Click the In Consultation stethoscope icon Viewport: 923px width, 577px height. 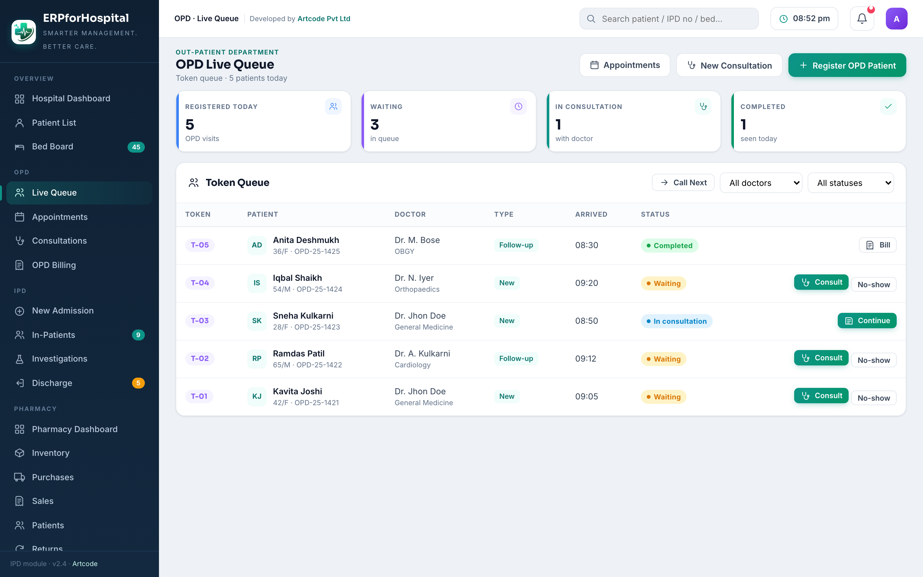pos(703,106)
